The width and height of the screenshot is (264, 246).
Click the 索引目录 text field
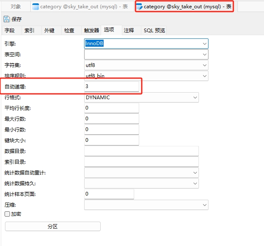coord(141,162)
